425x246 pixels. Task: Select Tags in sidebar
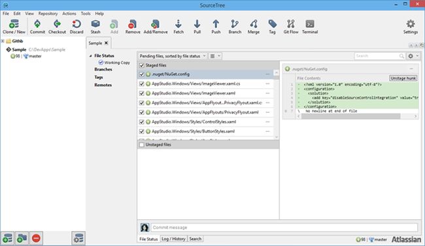pyautogui.click(x=99, y=78)
